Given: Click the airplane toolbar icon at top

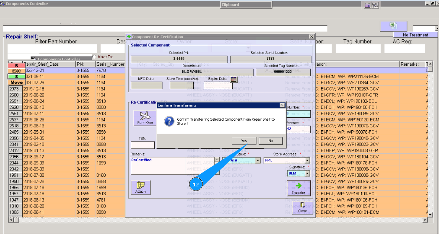Looking at the screenshot, I should pos(375,5).
